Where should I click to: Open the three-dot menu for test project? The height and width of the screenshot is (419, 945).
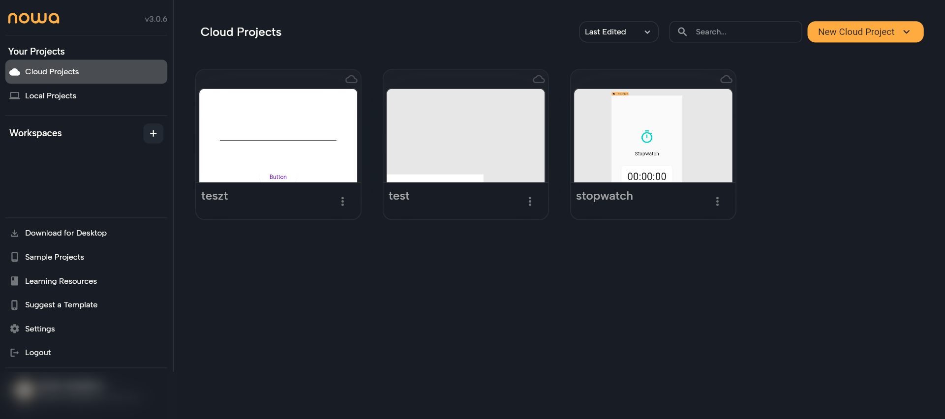tap(530, 201)
